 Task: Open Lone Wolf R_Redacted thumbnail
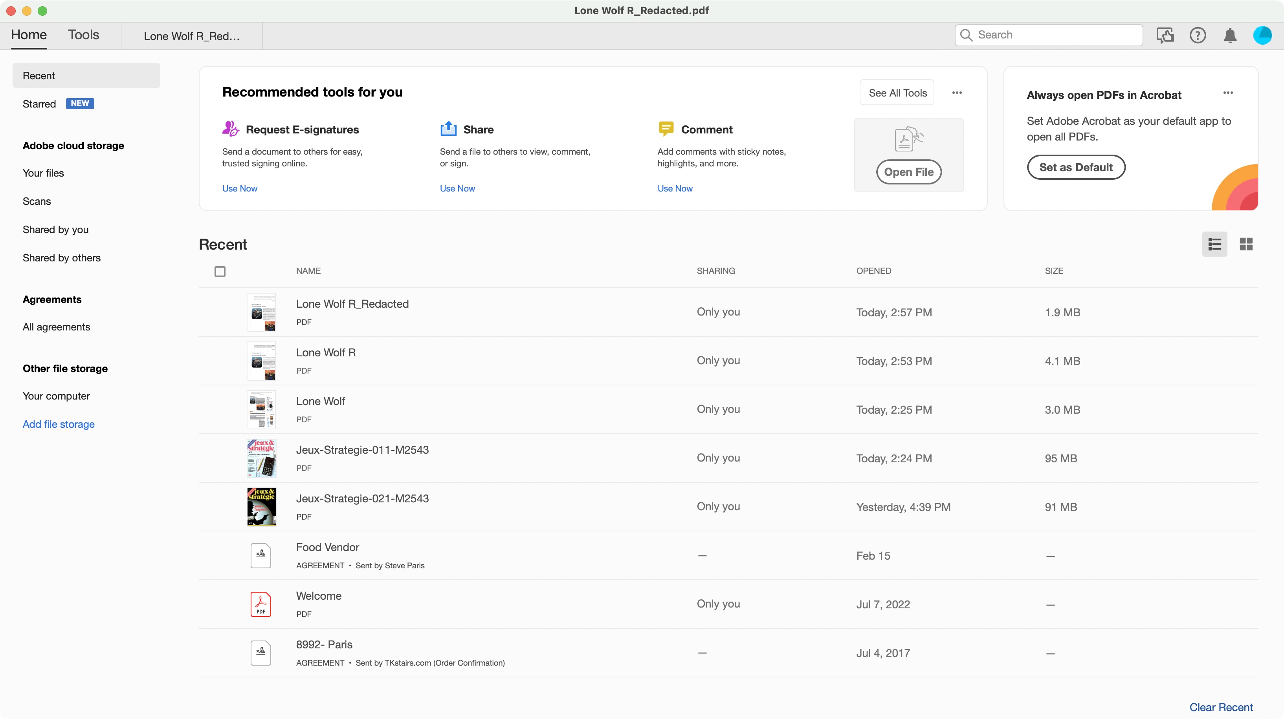pyautogui.click(x=262, y=312)
